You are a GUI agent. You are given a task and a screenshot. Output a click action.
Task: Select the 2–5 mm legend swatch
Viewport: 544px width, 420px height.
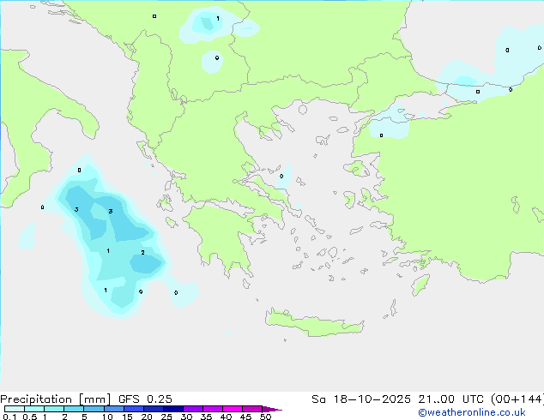point(74,409)
